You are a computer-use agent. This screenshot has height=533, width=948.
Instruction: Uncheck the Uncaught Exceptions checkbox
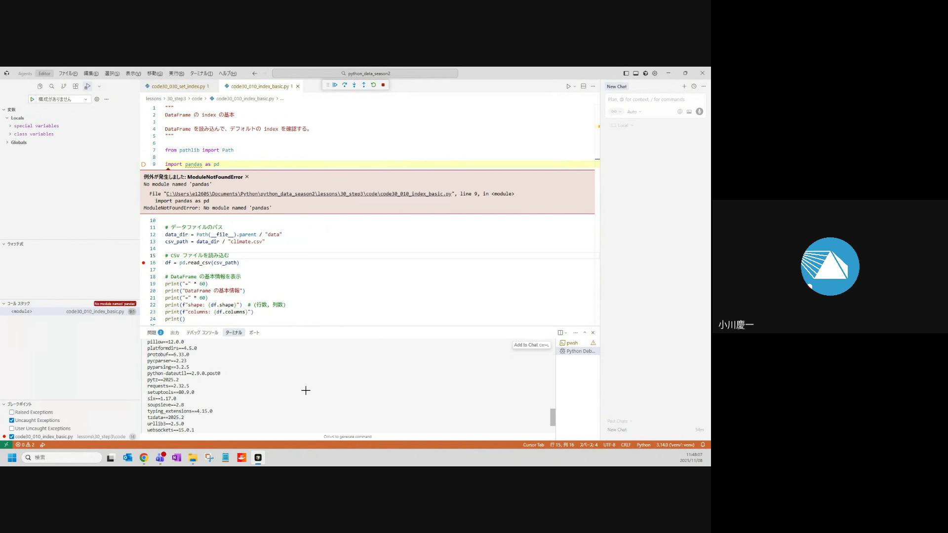click(x=11, y=420)
